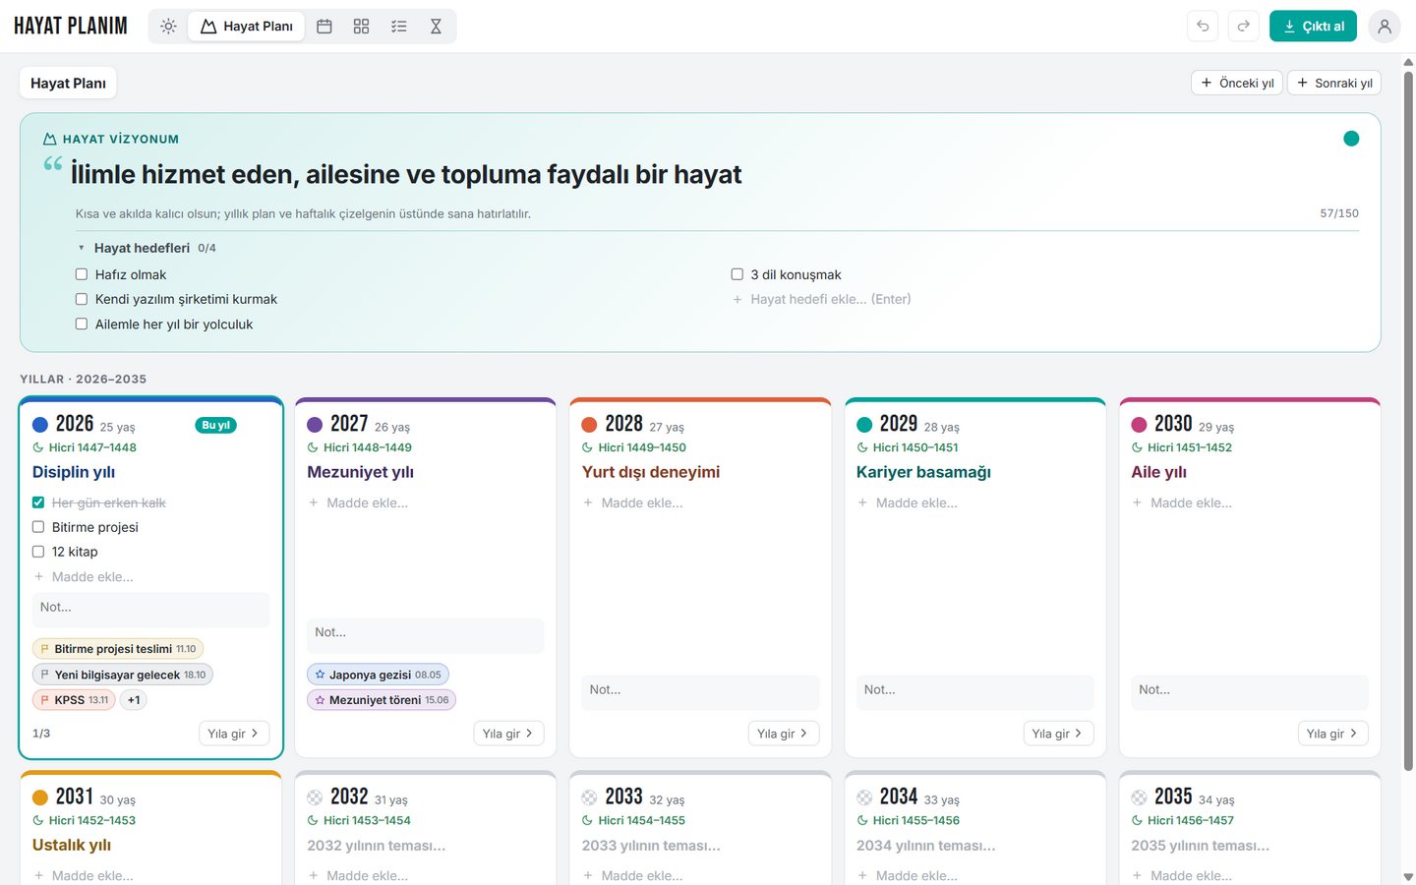Select the Hayat Planı page tab
The image size is (1416, 885).
pos(68,84)
